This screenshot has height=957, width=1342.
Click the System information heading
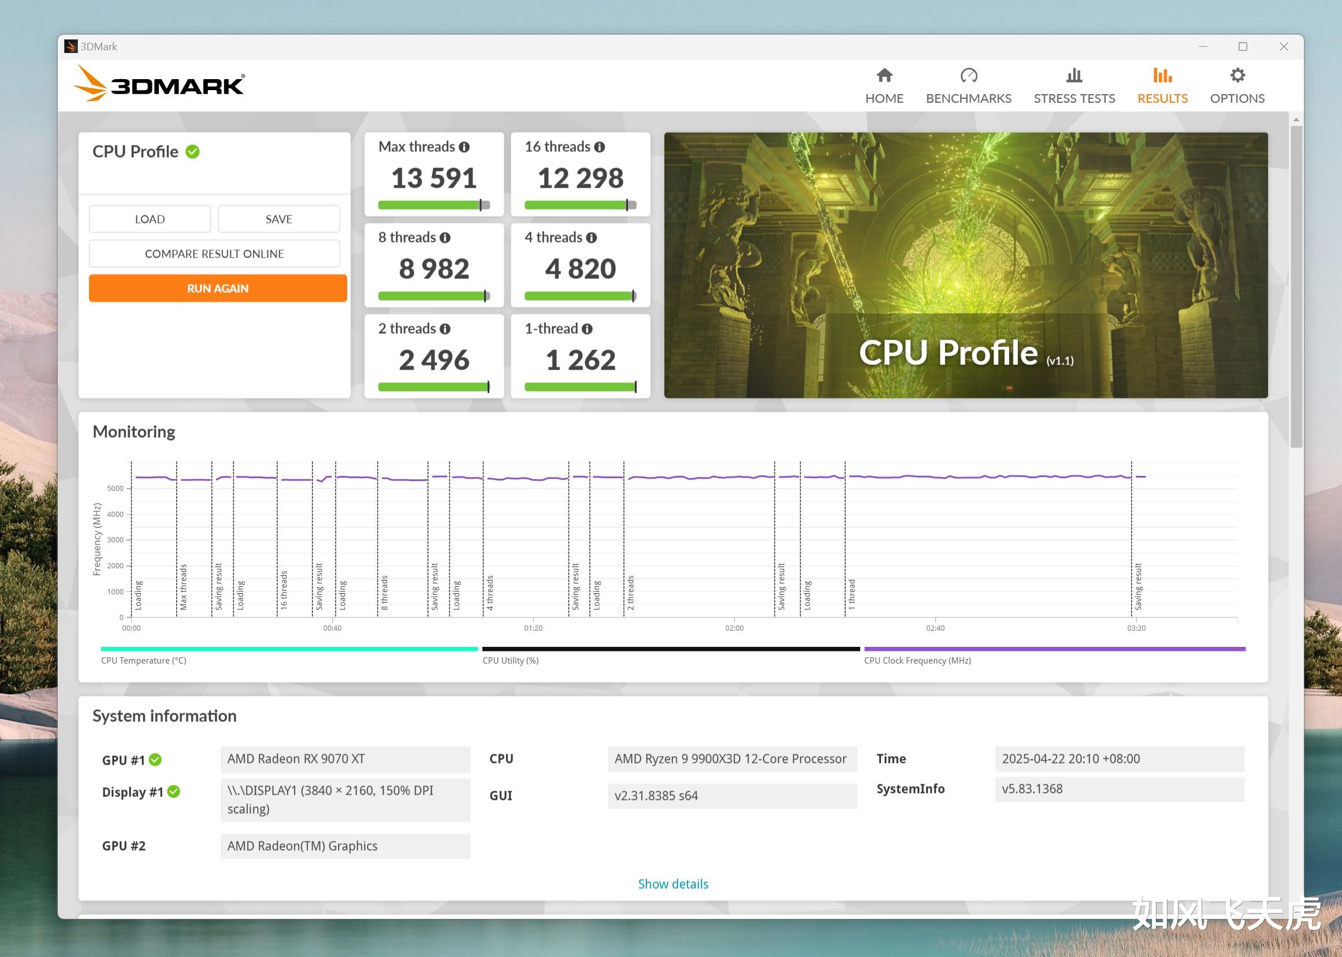(165, 716)
